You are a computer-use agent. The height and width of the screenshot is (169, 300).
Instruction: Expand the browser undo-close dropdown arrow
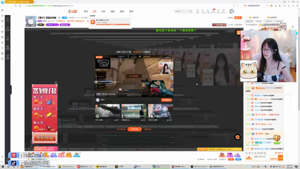(x=286, y=6)
